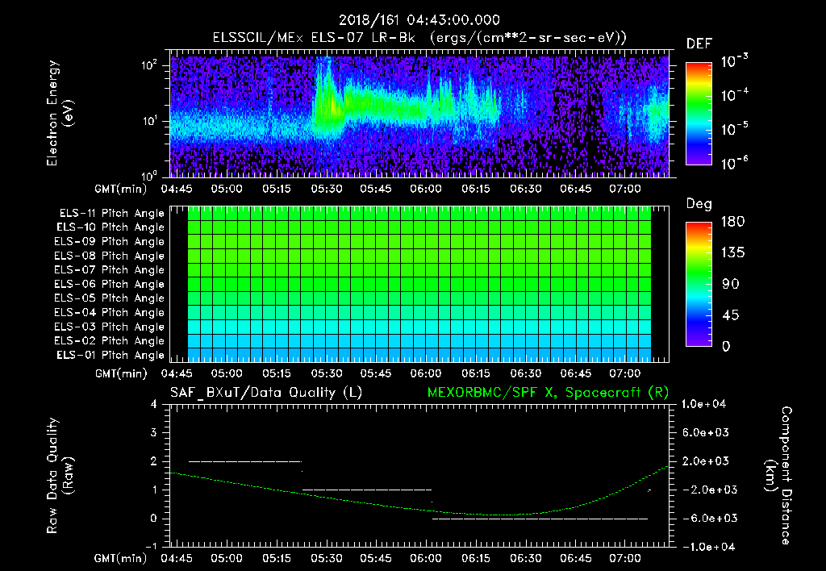Click the GMT(min) label under the data quality plot

tap(121, 558)
